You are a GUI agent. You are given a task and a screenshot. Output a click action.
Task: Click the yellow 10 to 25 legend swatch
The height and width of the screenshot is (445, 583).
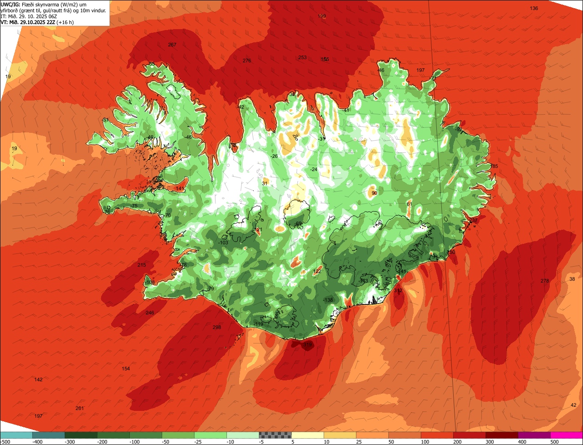pyautogui.click(x=339, y=435)
